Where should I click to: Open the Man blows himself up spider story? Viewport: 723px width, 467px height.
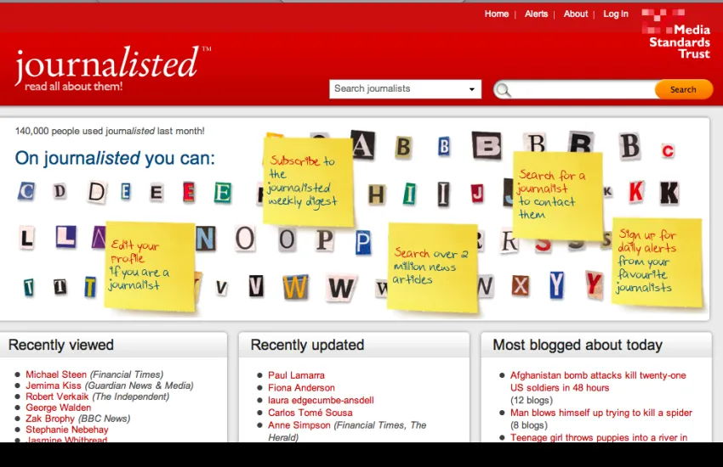601,413
